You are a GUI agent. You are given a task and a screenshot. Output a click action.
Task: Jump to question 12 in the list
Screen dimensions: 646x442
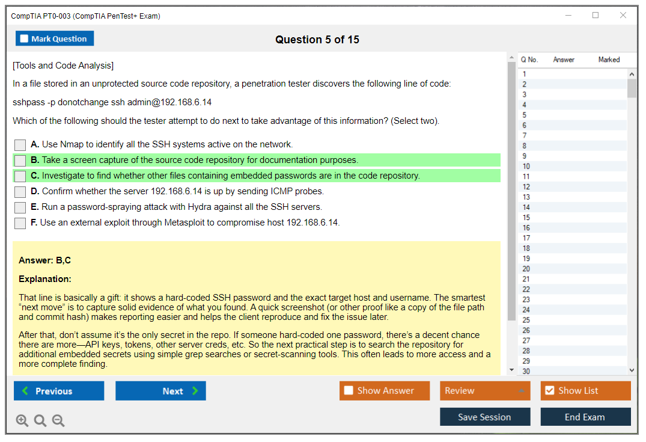click(x=526, y=187)
